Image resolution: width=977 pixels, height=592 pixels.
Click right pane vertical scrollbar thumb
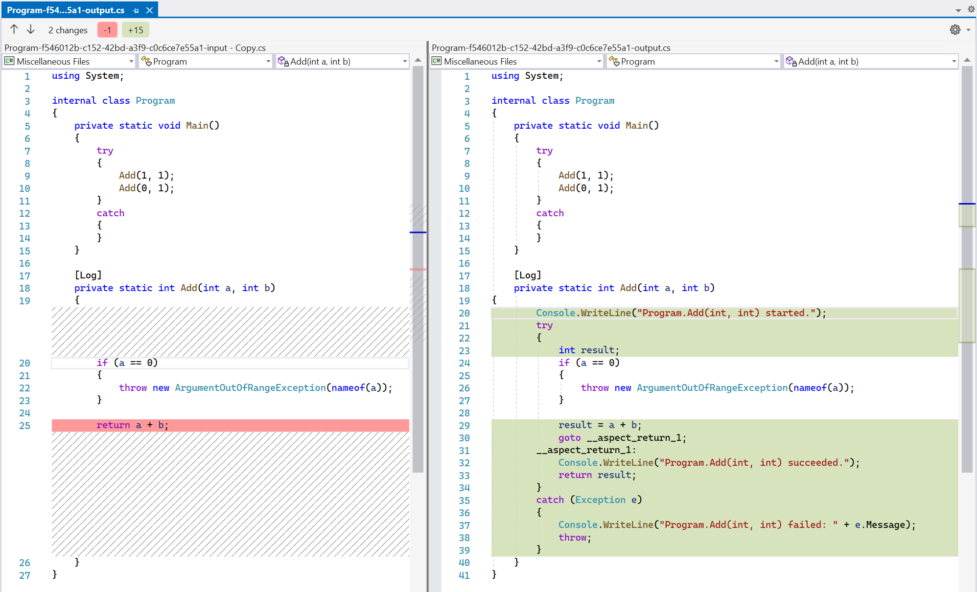[x=967, y=269]
